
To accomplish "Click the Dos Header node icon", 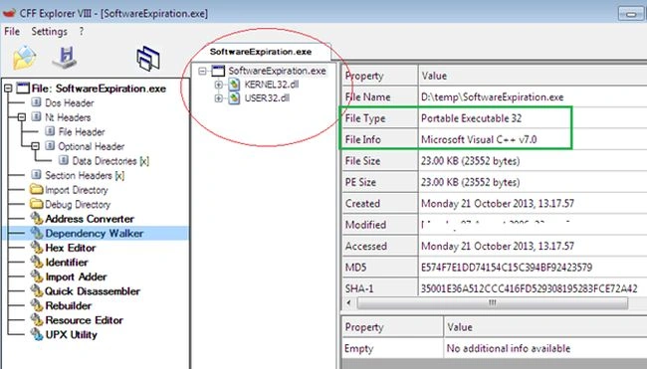I will pos(36,102).
